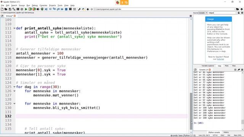Viewport: 244px width, 137px height.
Task: Open a file with the folder icon
Action: tap(6, 9)
